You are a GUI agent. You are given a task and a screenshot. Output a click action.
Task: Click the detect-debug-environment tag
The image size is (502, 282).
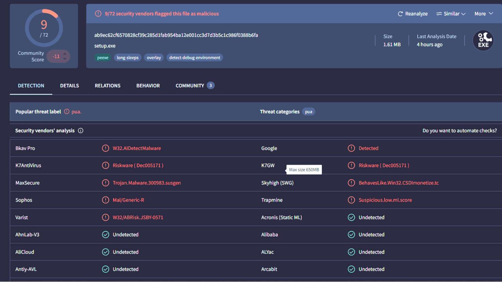point(194,57)
